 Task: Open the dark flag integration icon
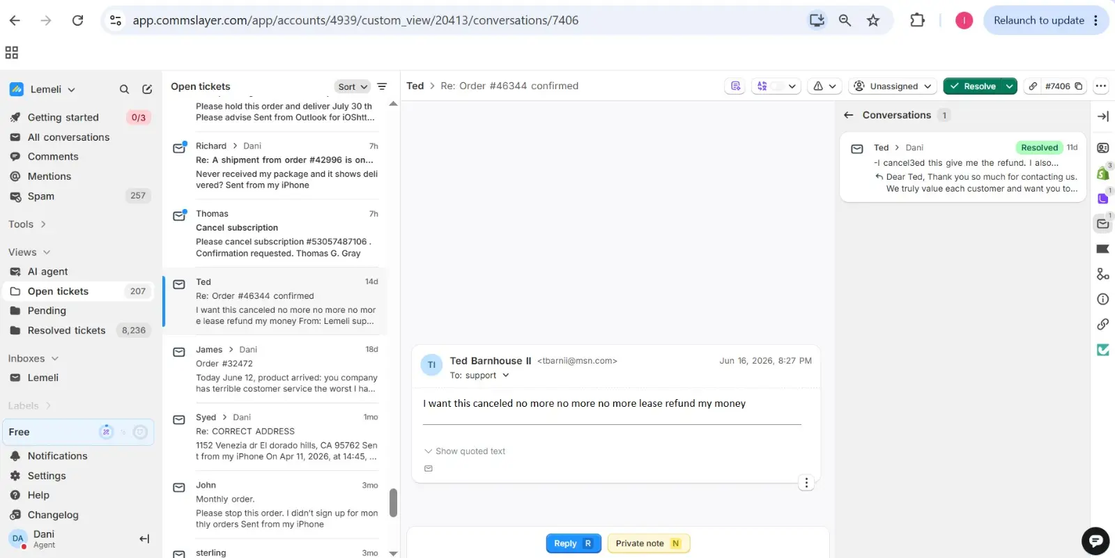point(1103,249)
